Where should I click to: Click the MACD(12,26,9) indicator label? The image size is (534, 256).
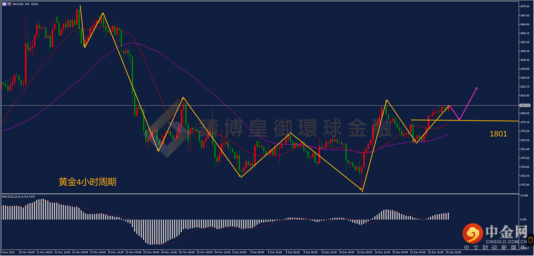coord(18,196)
